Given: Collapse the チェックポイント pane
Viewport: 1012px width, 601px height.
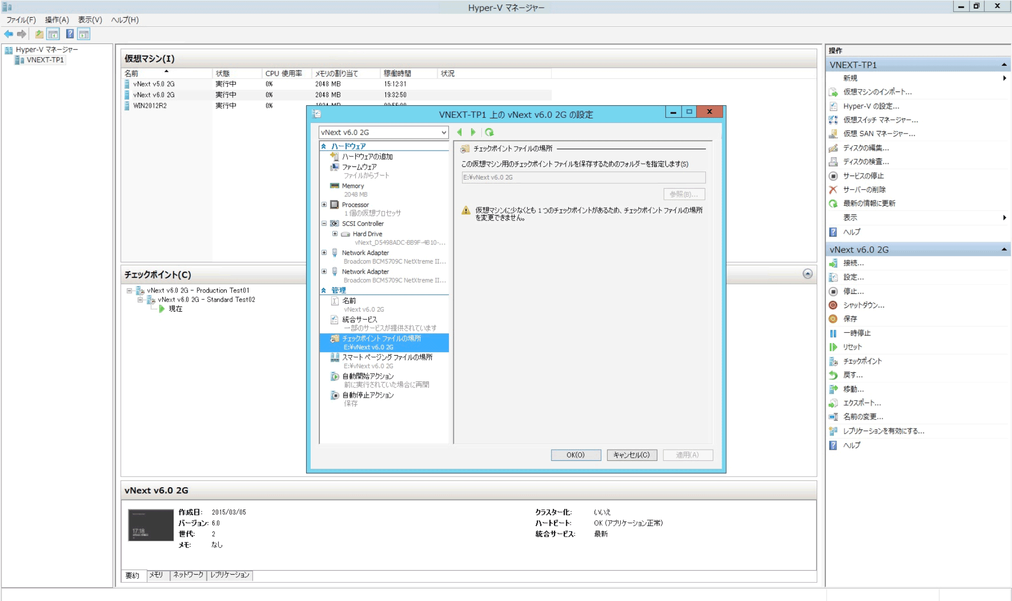Looking at the screenshot, I should coord(808,274).
